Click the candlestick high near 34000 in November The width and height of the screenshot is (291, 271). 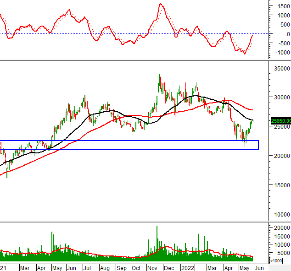click(159, 76)
